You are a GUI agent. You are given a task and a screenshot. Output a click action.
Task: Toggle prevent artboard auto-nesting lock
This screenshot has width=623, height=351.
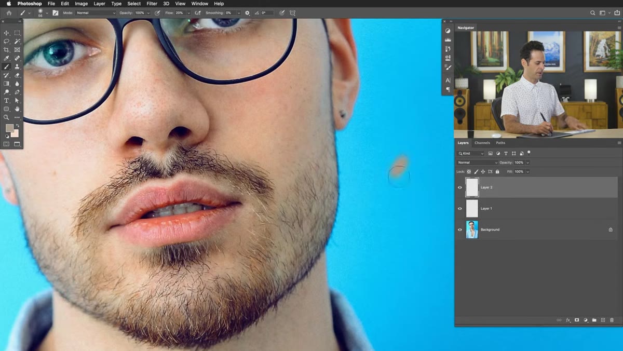pyautogui.click(x=490, y=171)
